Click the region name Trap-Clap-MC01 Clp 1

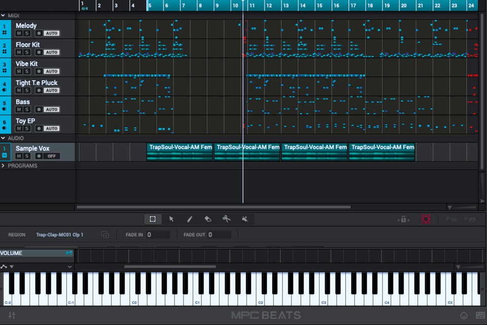[x=60, y=235]
